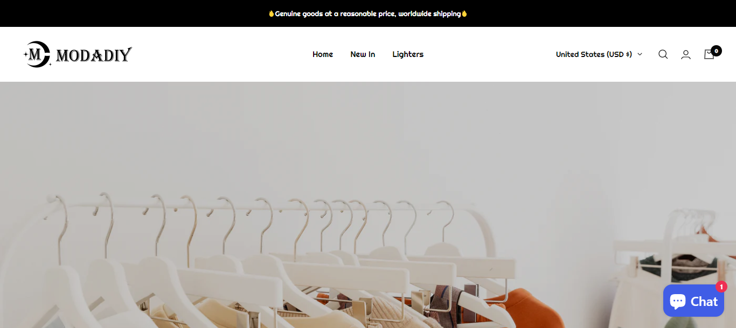Click the chevron beside the currency selector
Screen dimensions: 736x328
tap(640, 54)
